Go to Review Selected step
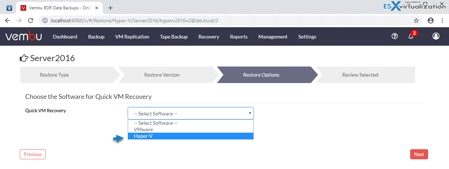Viewport: 449px width, 169px height. point(365,75)
